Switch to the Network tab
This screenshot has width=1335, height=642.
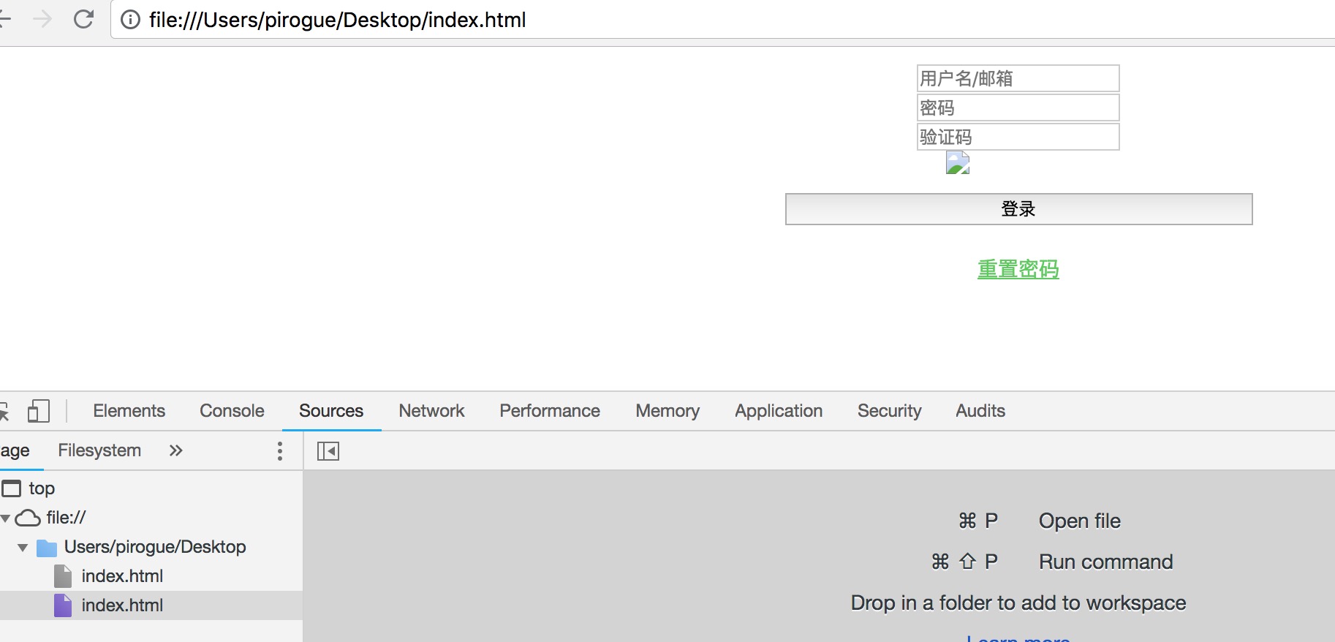pyautogui.click(x=431, y=411)
